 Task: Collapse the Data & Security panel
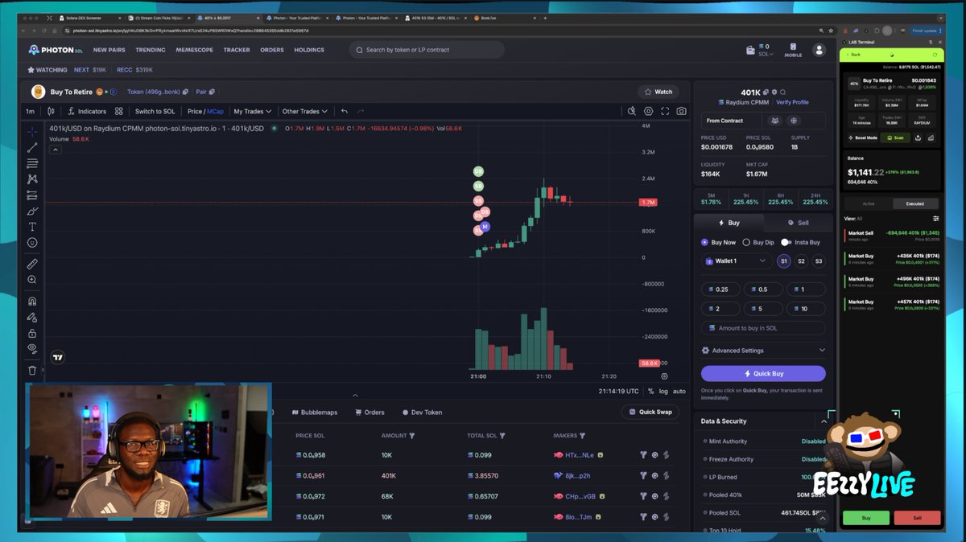(824, 421)
